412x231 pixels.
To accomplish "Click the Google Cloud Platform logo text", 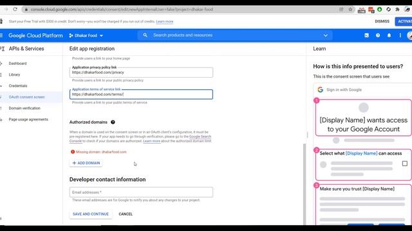I will click(35, 35).
